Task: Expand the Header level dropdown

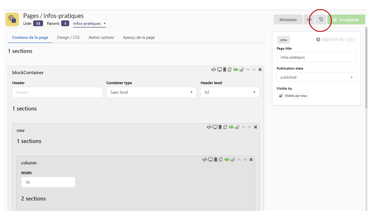Action: pos(230,92)
